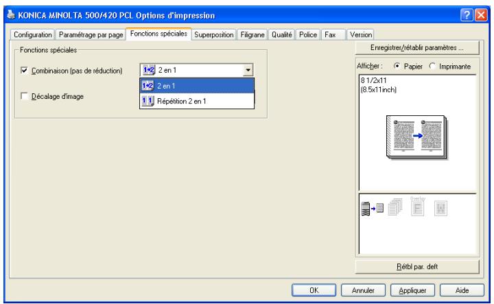Screen dimensions: 494x304
Task: Click the Appliquer button
Action: point(412,290)
